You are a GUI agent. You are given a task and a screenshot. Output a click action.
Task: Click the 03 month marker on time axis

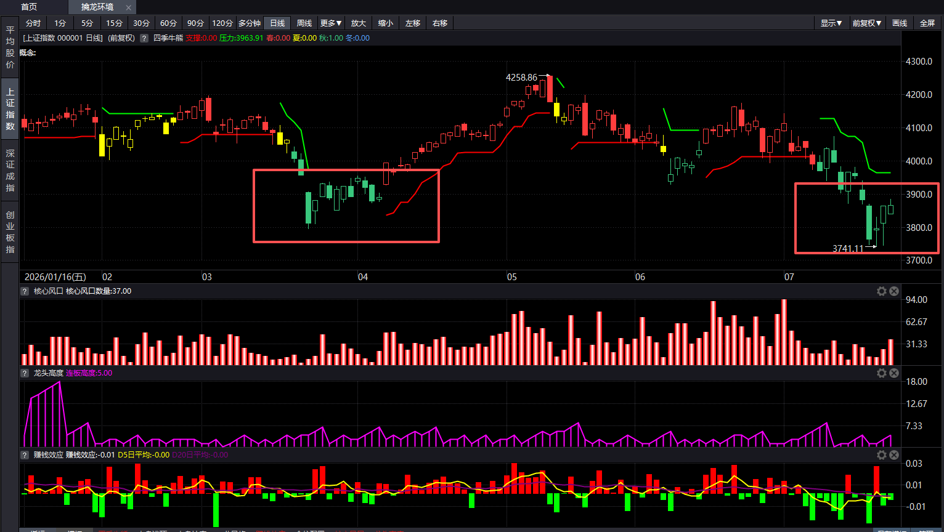pyautogui.click(x=207, y=277)
